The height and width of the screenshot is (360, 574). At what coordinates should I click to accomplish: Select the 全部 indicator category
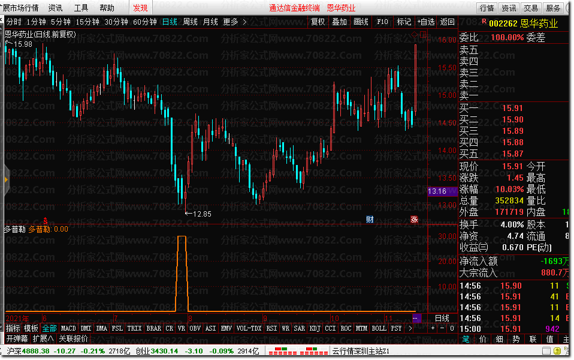(x=49, y=328)
